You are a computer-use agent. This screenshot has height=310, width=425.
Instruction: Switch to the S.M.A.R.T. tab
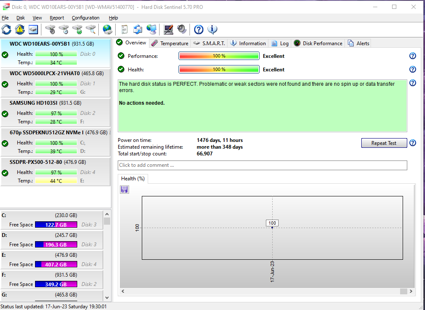(x=209, y=44)
